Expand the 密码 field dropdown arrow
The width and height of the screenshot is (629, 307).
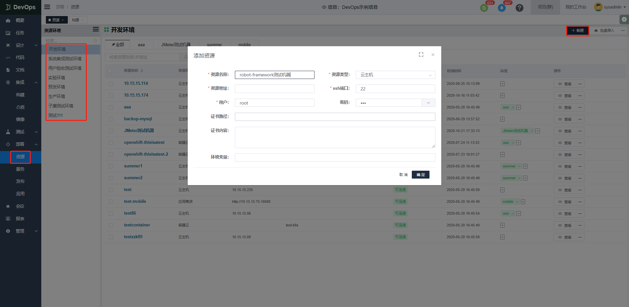[x=429, y=103]
